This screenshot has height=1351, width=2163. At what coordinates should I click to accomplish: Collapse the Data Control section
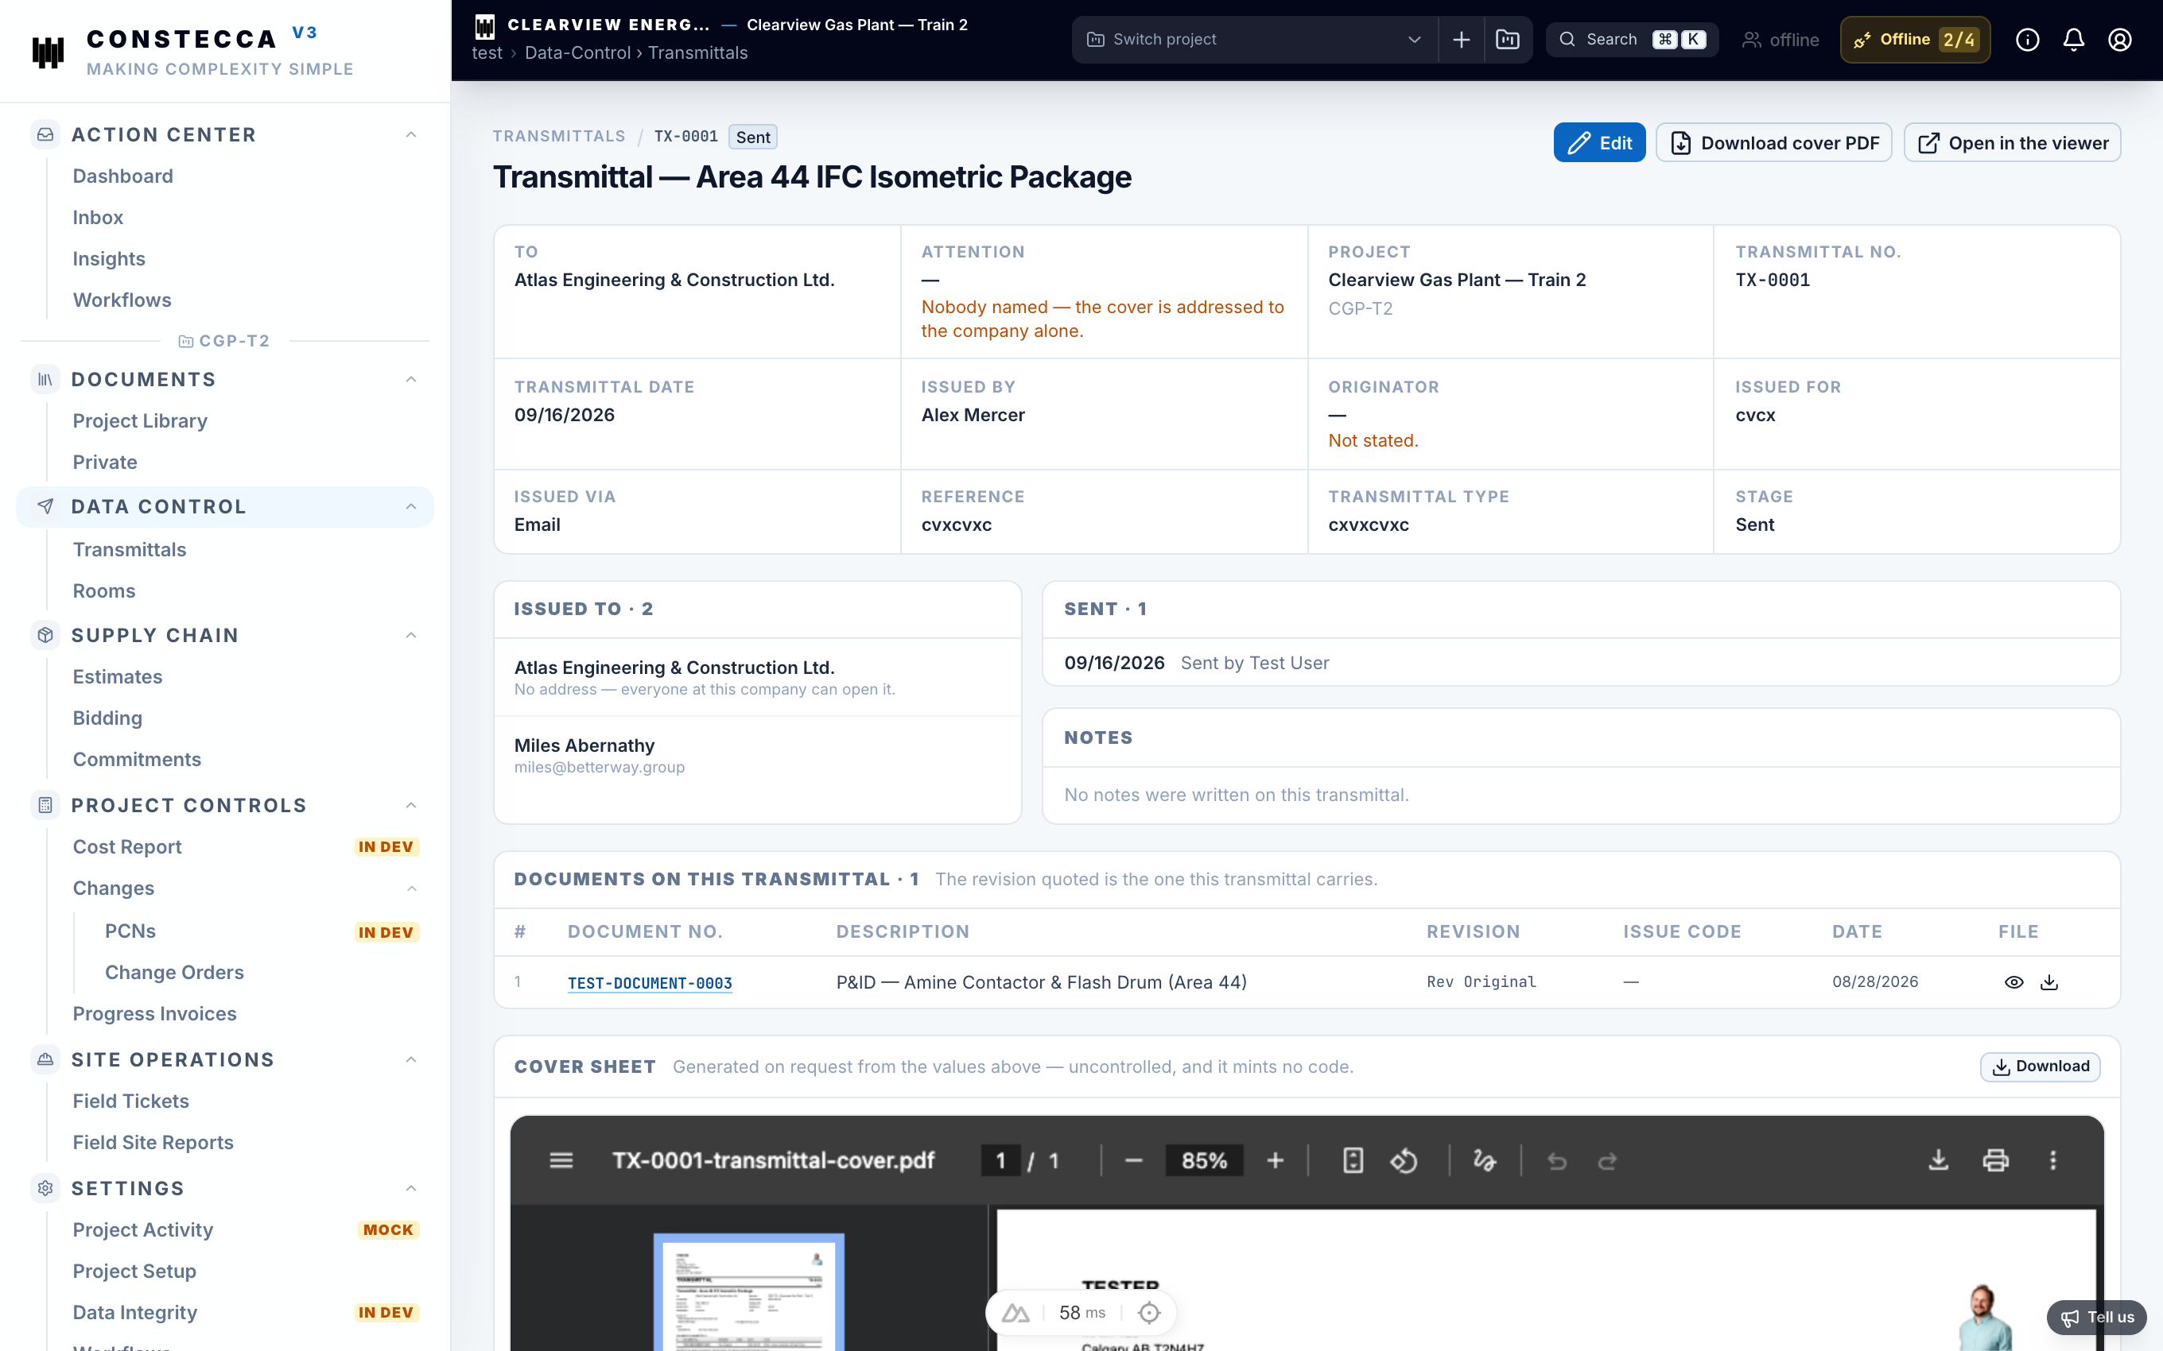coord(411,507)
